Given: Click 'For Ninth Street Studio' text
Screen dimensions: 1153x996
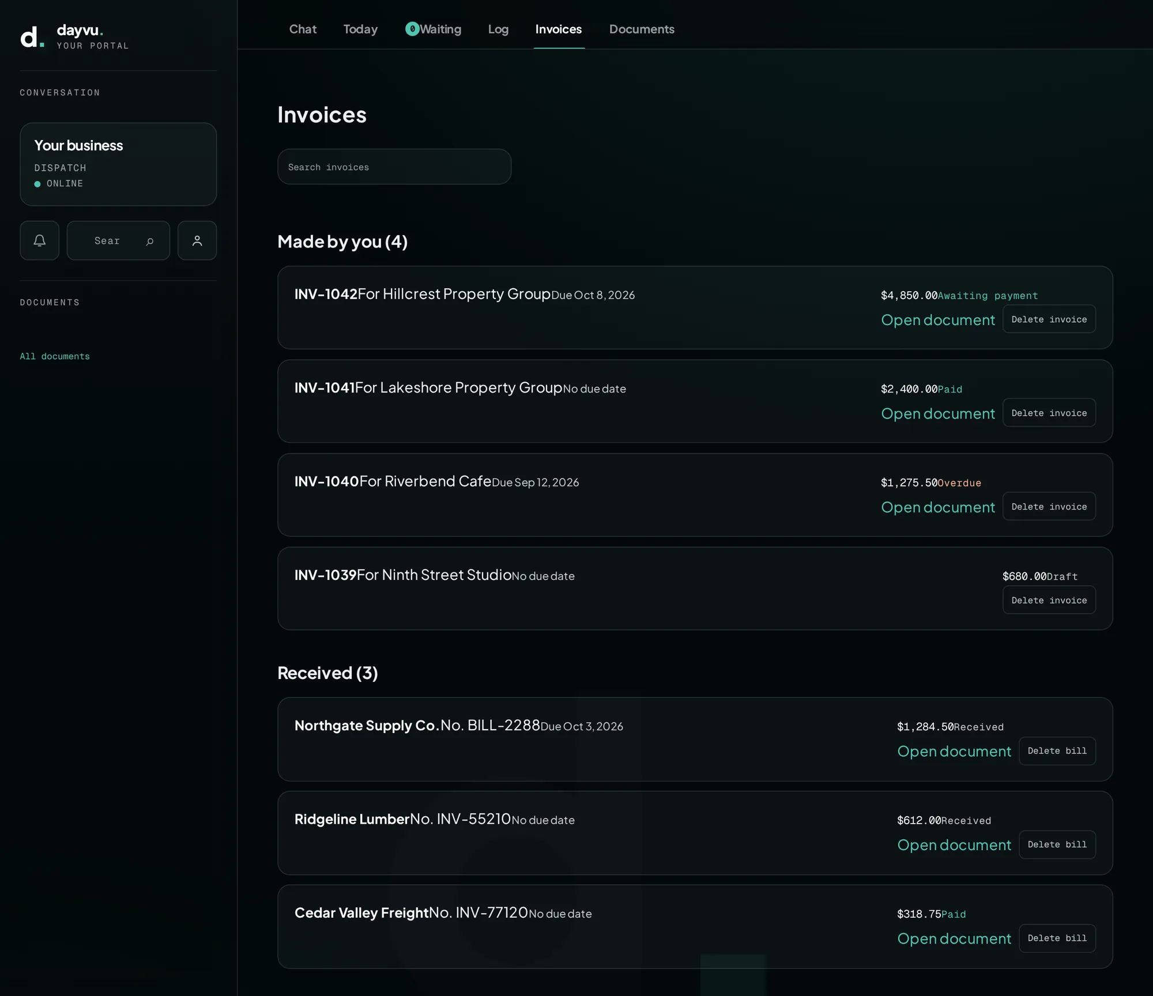Looking at the screenshot, I should click(434, 575).
